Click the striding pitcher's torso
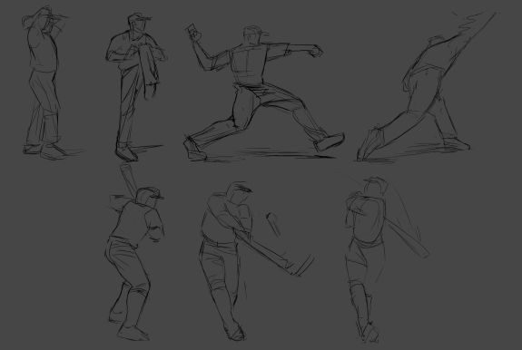Image resolution: width=522 pixels, height=350 pixels. click(x=248, y=63)
